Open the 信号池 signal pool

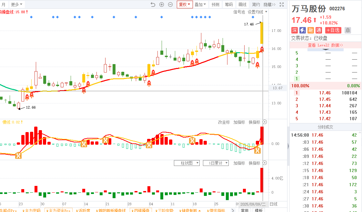click(x=239, y=12)
